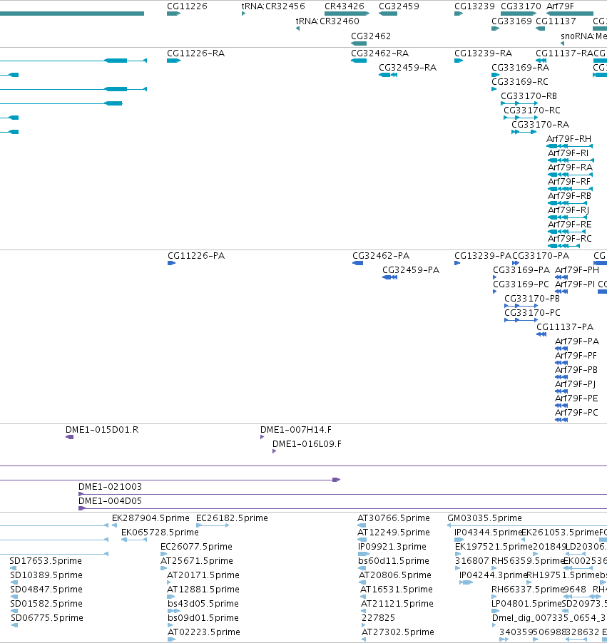
Task: Click transcript Arf79F-RI
Action: coord(571,160)
